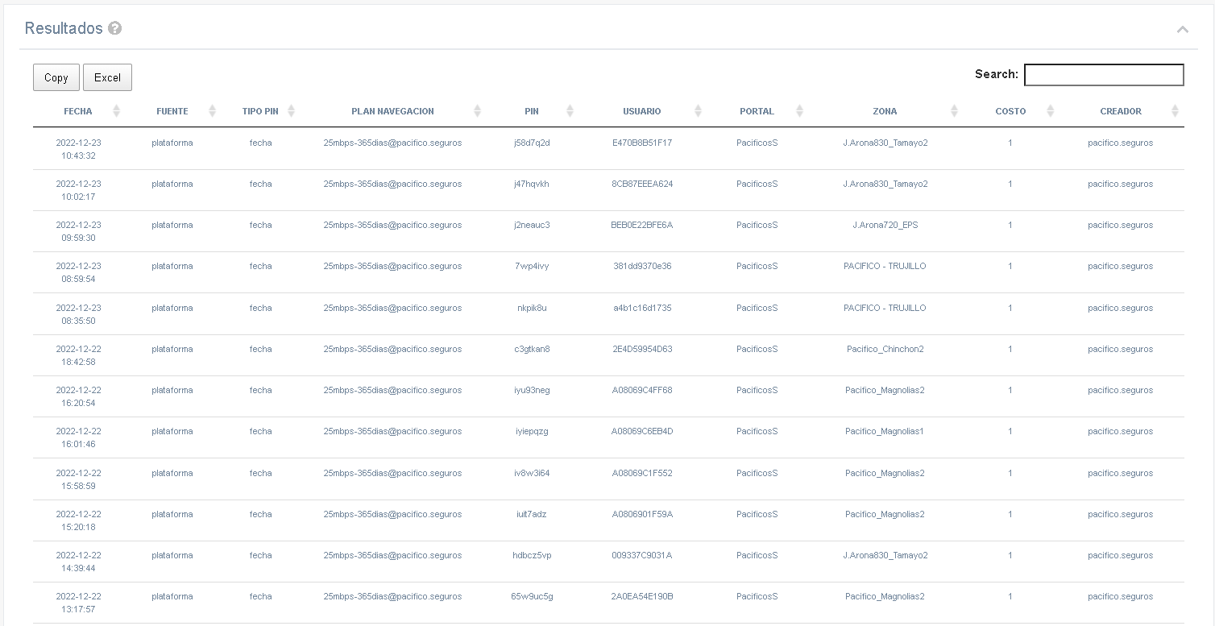Click usuario 381dd9370e36
The width and height of the screenshot is (1215, 626).
coord(642,266)
